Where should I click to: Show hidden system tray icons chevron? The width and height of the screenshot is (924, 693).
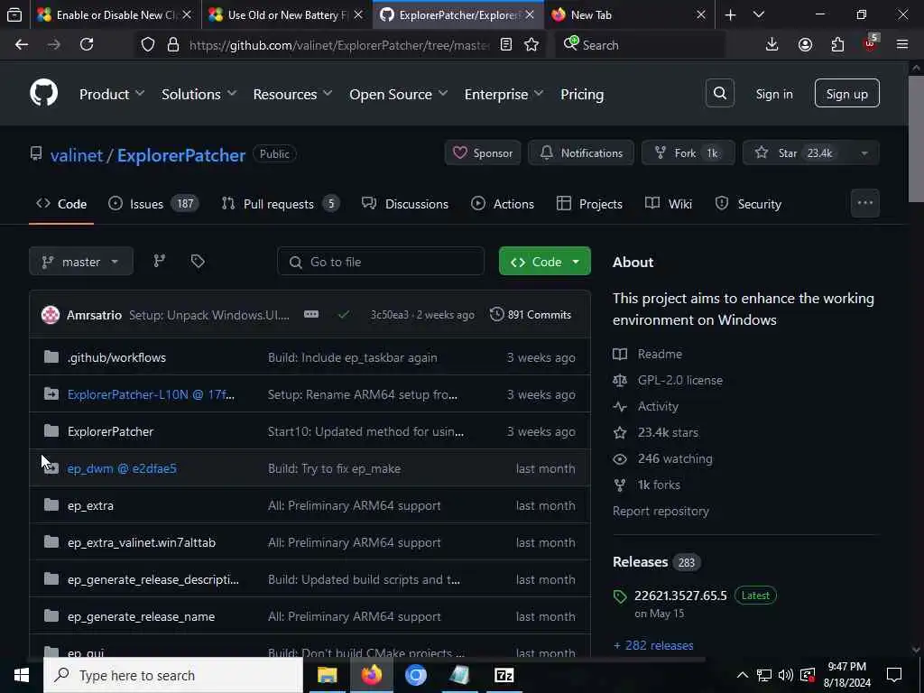[x=743, y=675]
